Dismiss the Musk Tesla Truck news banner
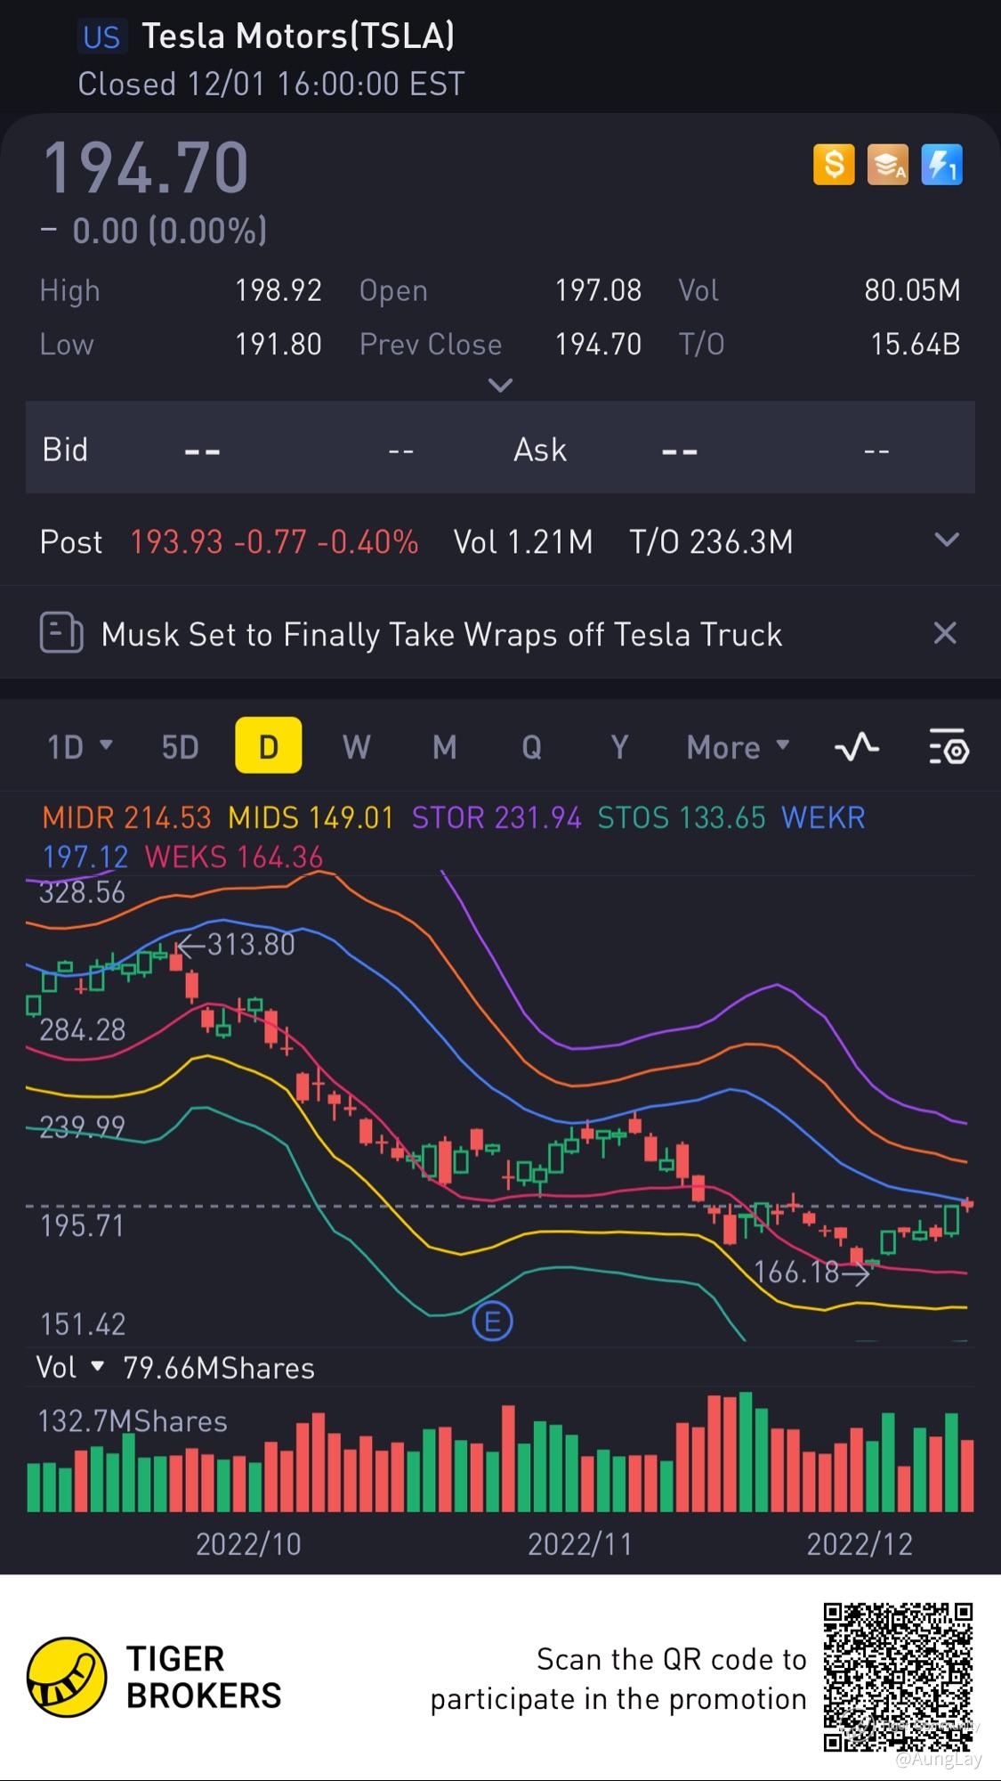 tap(944, 633)
